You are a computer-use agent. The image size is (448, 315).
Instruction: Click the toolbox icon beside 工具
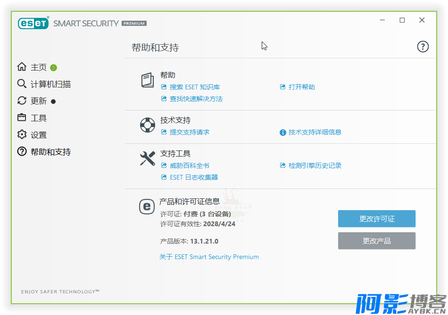click(22, 118)
